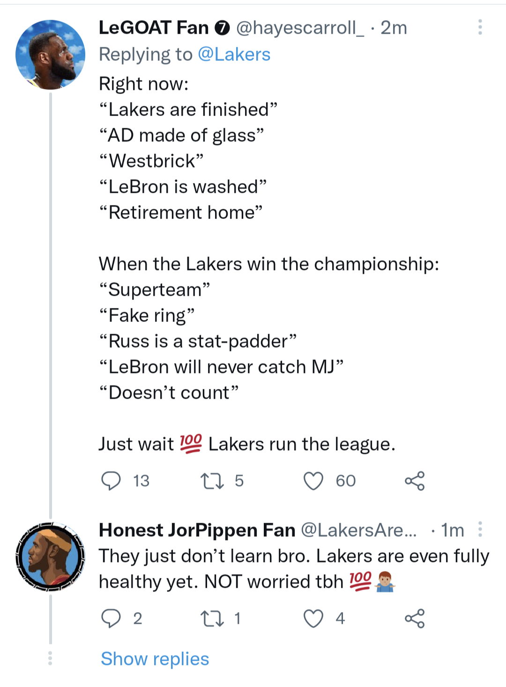Open the @Lakers profile link

pos(232,54)
